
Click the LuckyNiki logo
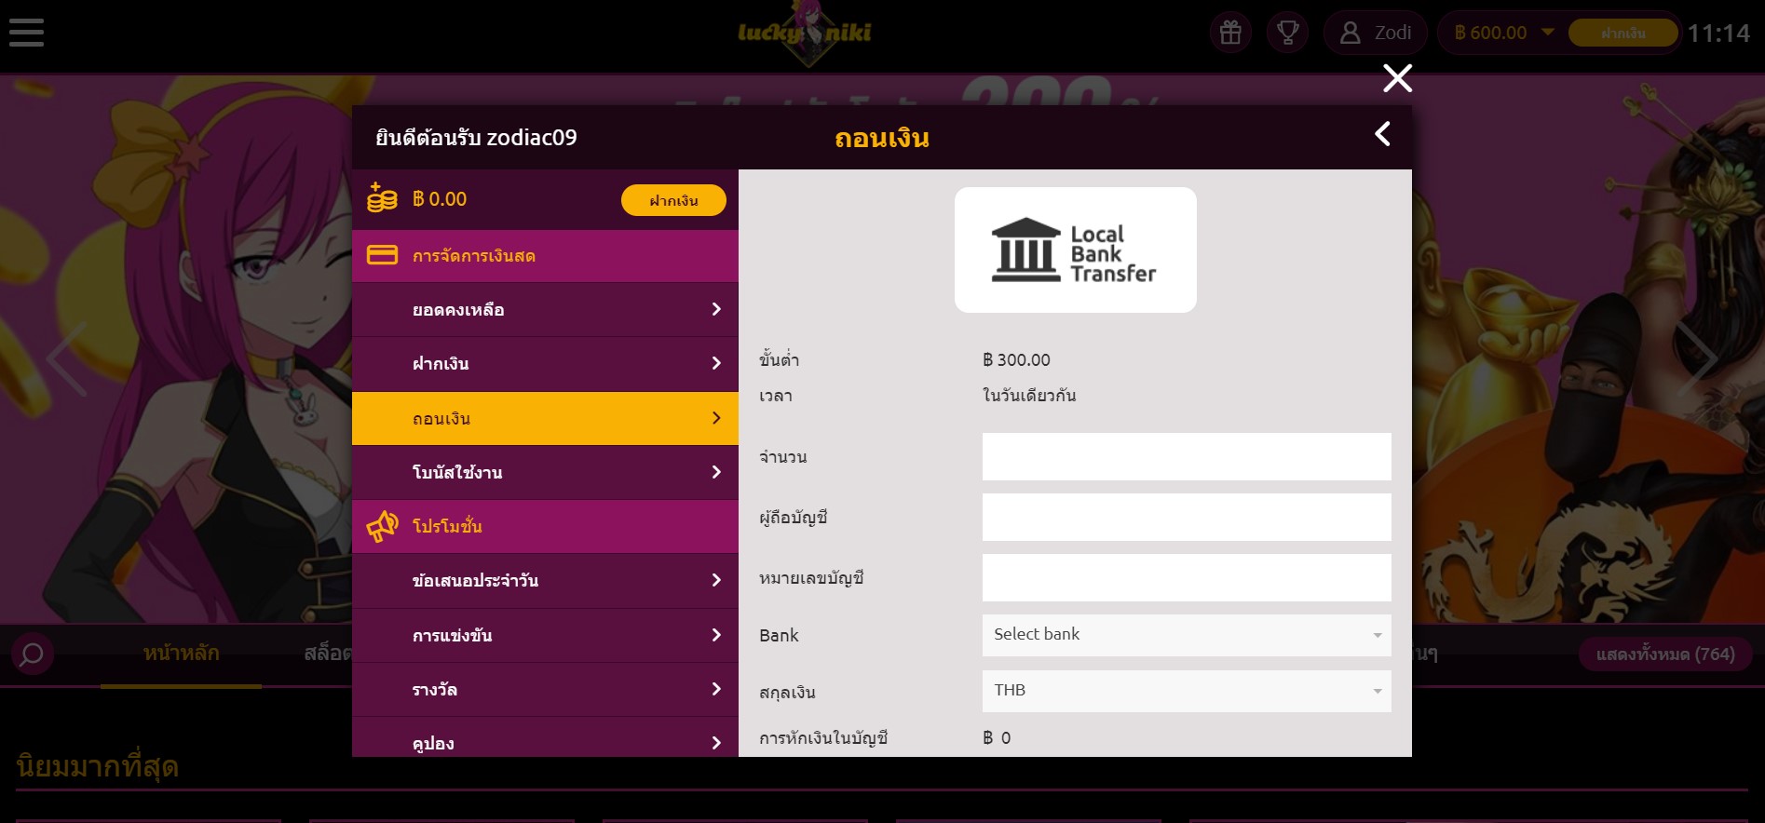805,34
